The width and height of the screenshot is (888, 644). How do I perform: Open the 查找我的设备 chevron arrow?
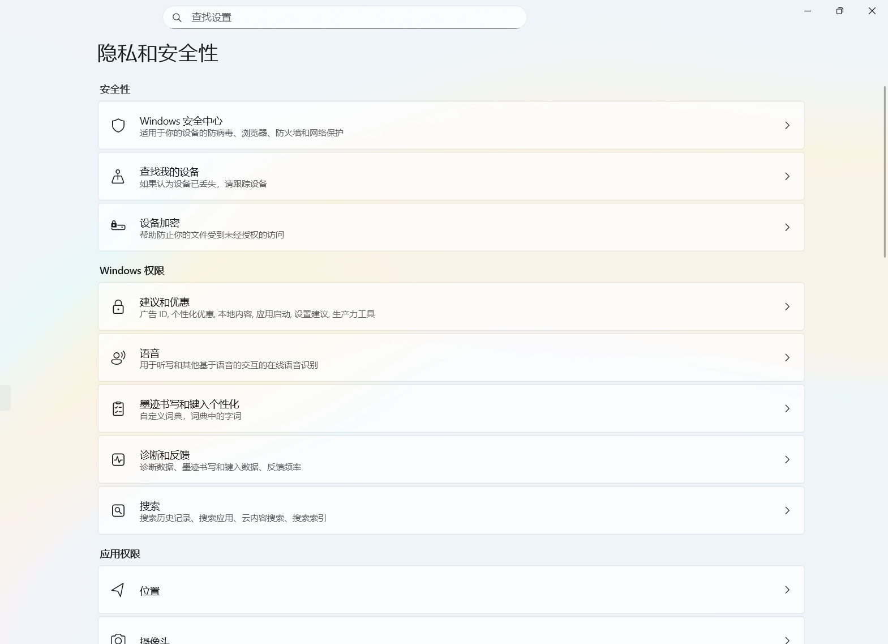[787, 176]
